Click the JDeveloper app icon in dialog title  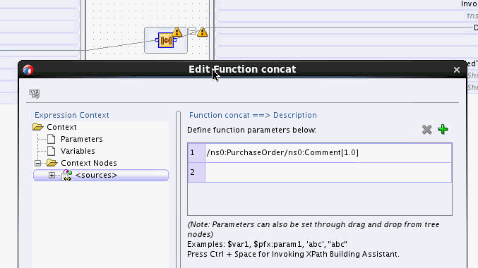click(28, 70)
